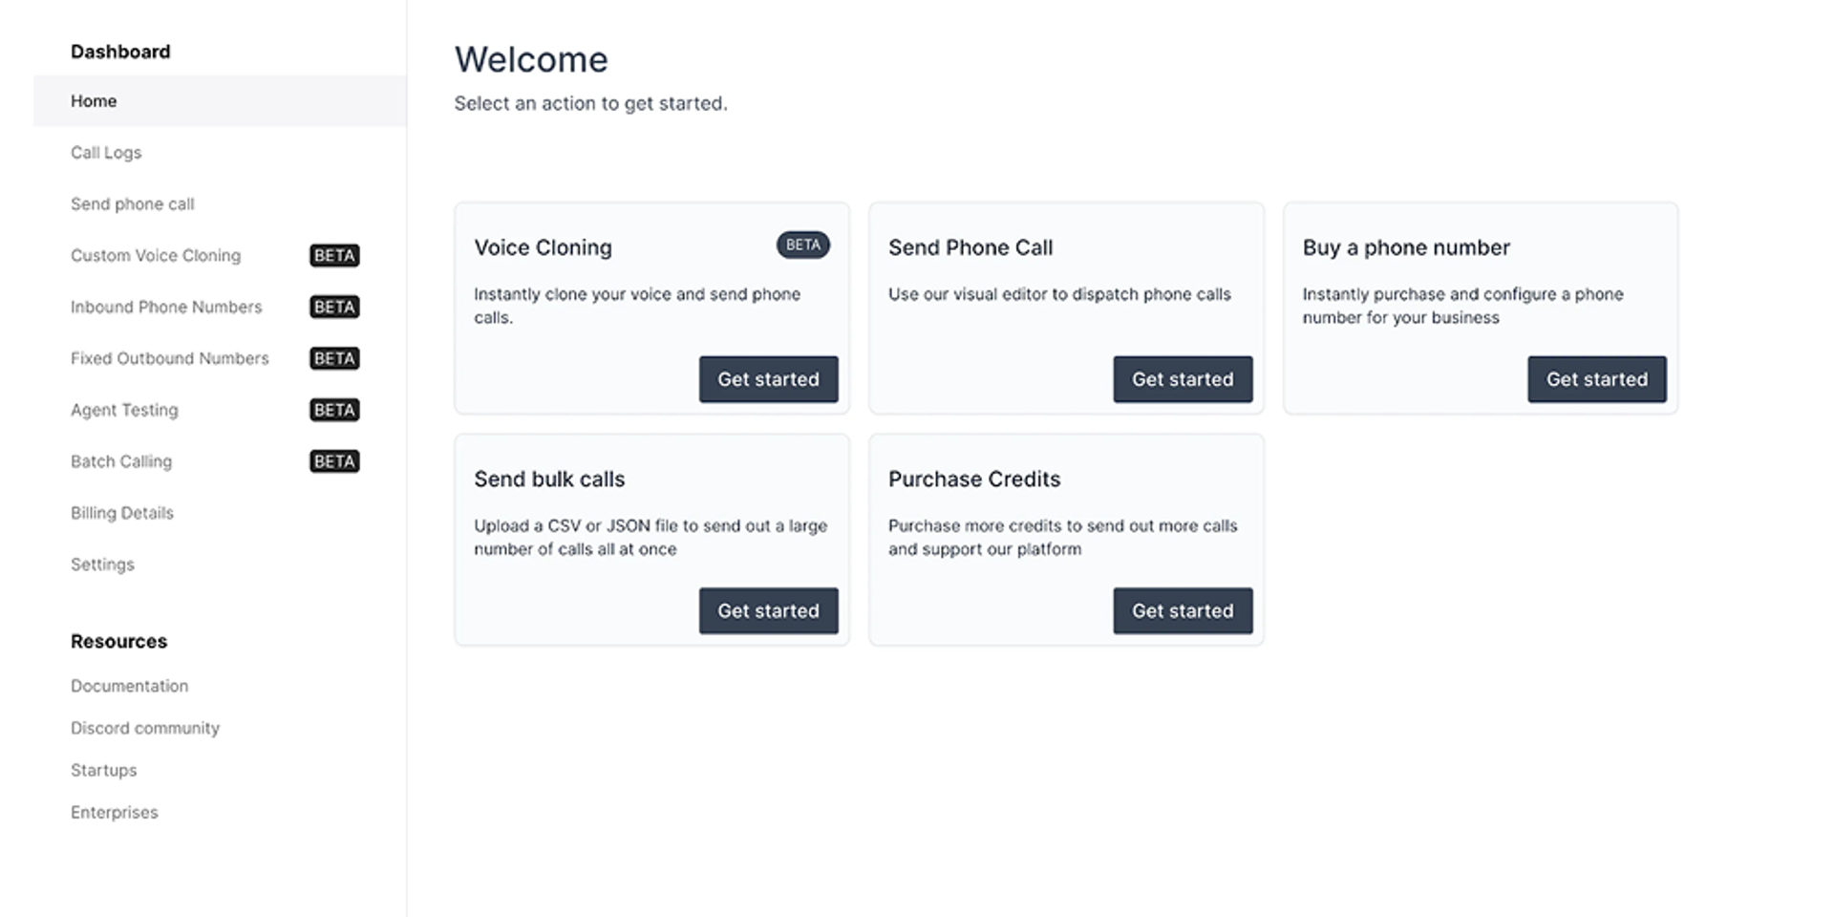Navigate to Fixed Outbound Numbers
The height and width of the screenshot is (917, 1834).
click(x=170, y=359)
